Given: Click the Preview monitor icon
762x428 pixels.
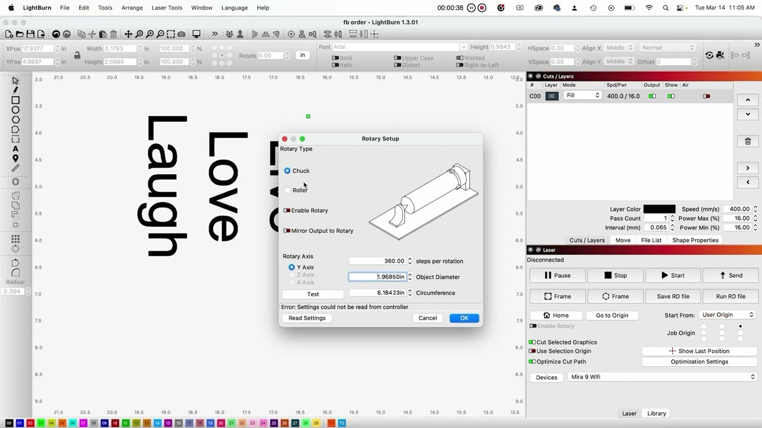Looking at the screenshot, I should pos(196,34).
